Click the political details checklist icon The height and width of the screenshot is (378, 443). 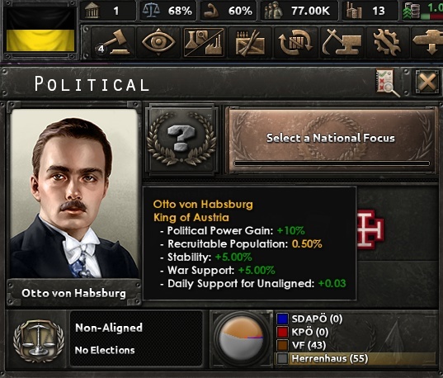point(388,83)
